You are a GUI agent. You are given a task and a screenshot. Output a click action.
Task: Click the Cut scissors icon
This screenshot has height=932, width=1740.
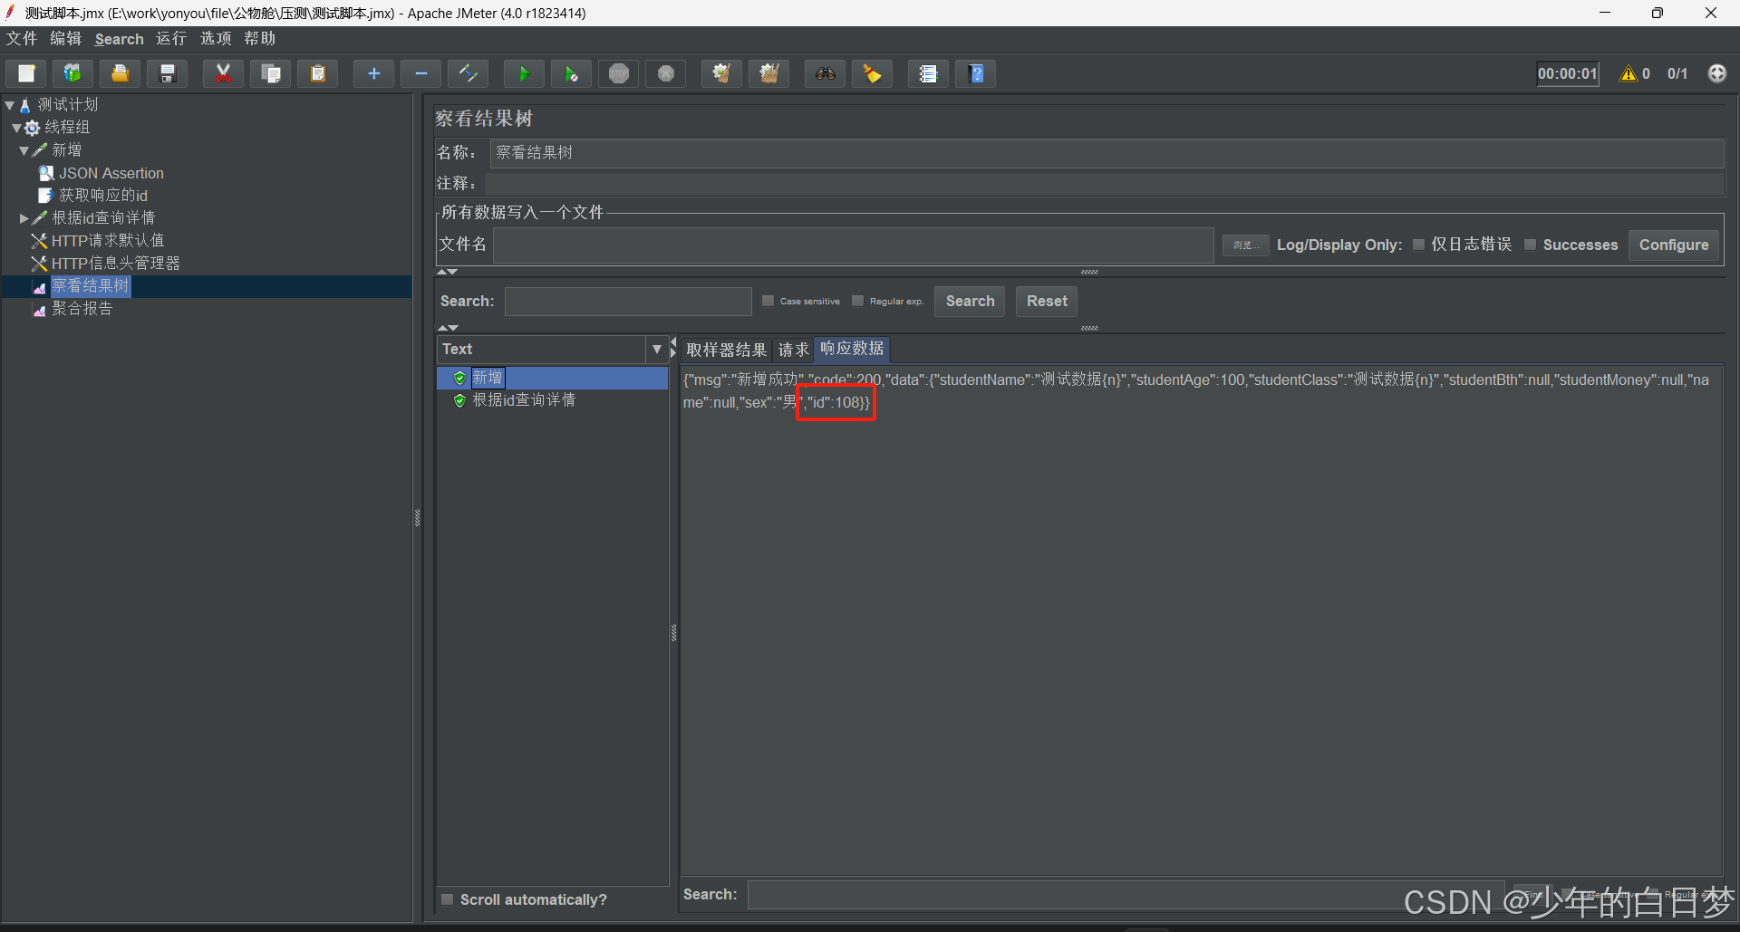[223, 73]
